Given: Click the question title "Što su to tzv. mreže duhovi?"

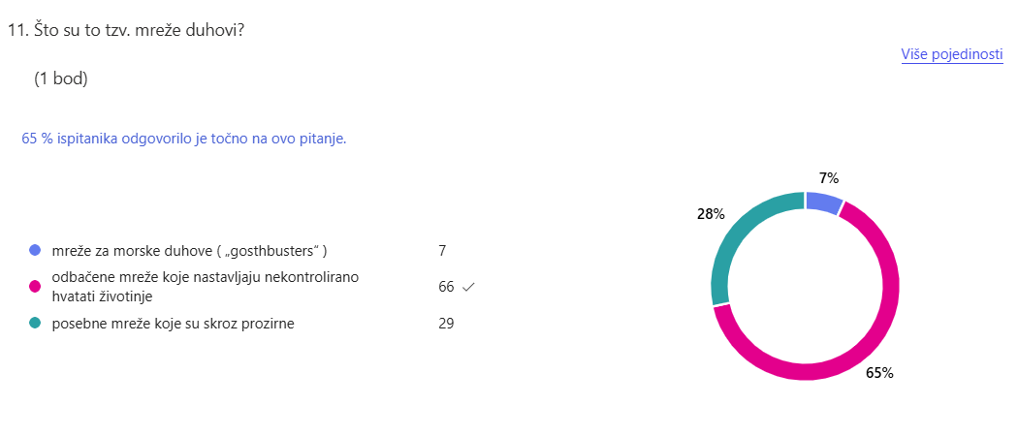Looking at the screenshot, I should tap(137, 30).
